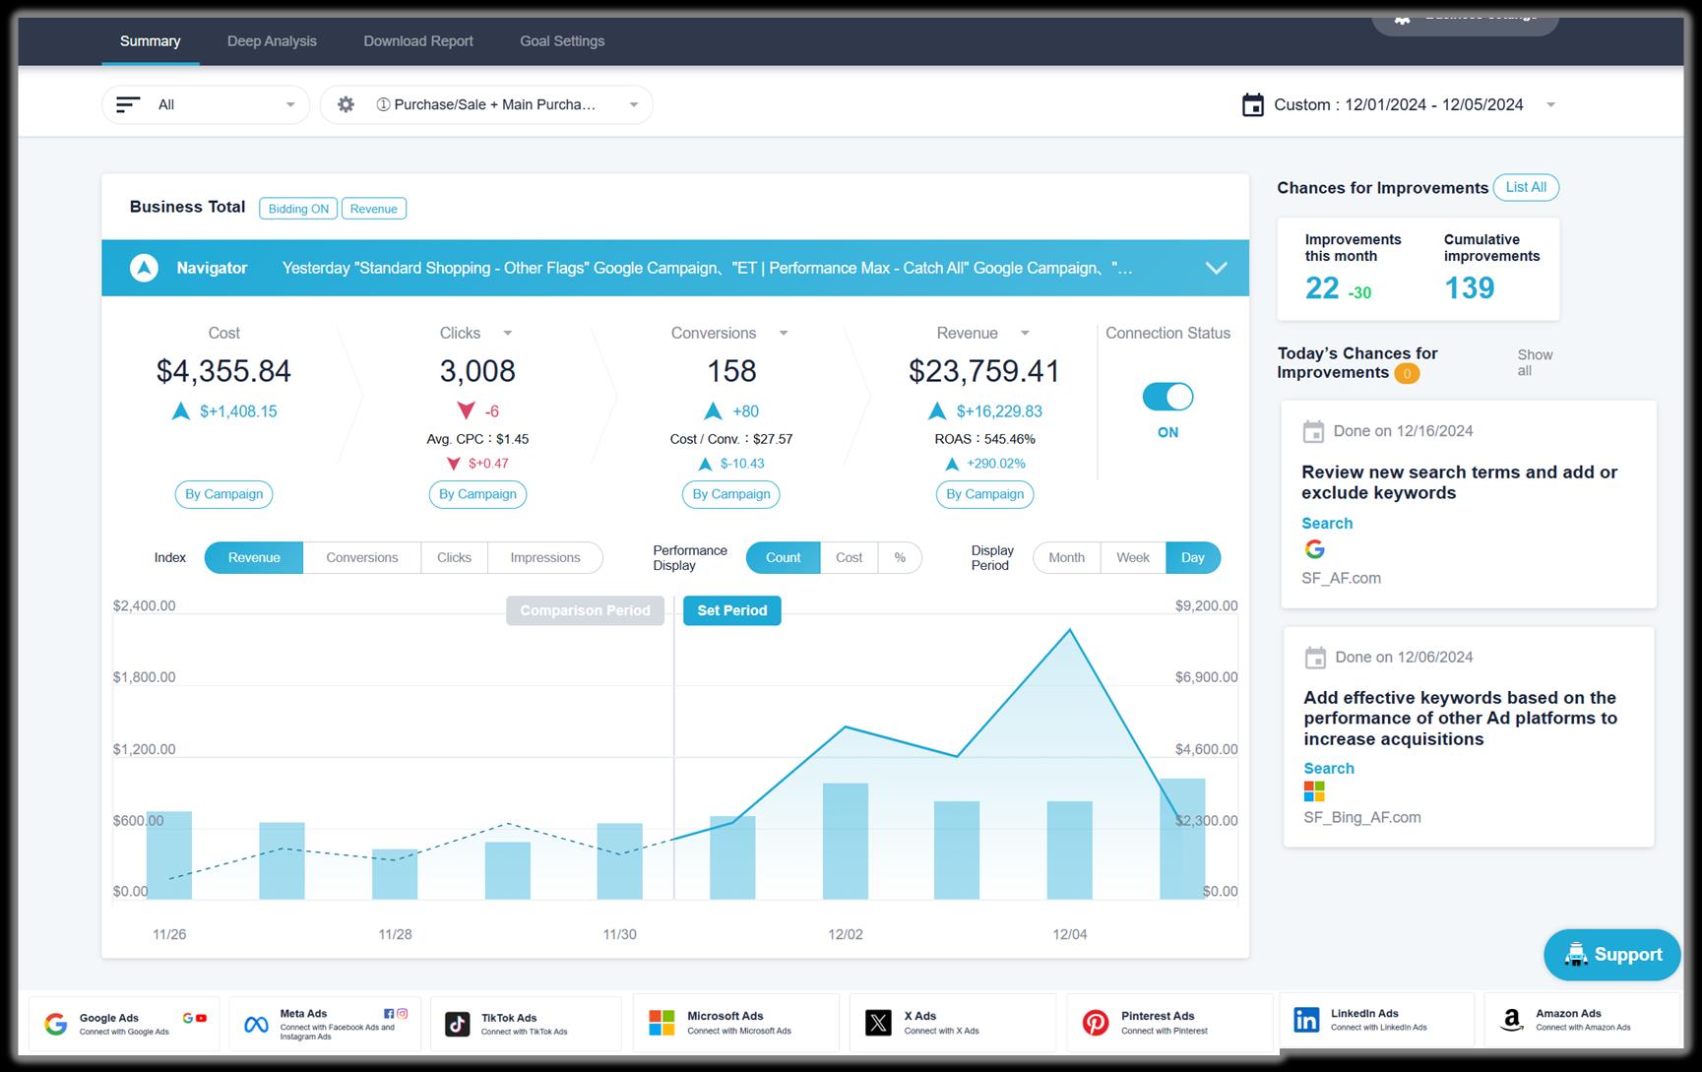Click the 12/04 revenue bar in chart
The width and height of the screenshot is (1702, 1072).
tap(1069, 850)
